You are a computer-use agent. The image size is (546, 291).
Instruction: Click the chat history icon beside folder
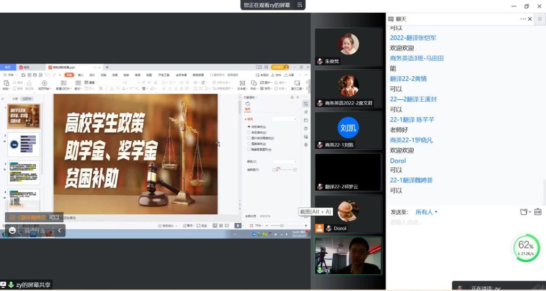[x=537, y=212]
